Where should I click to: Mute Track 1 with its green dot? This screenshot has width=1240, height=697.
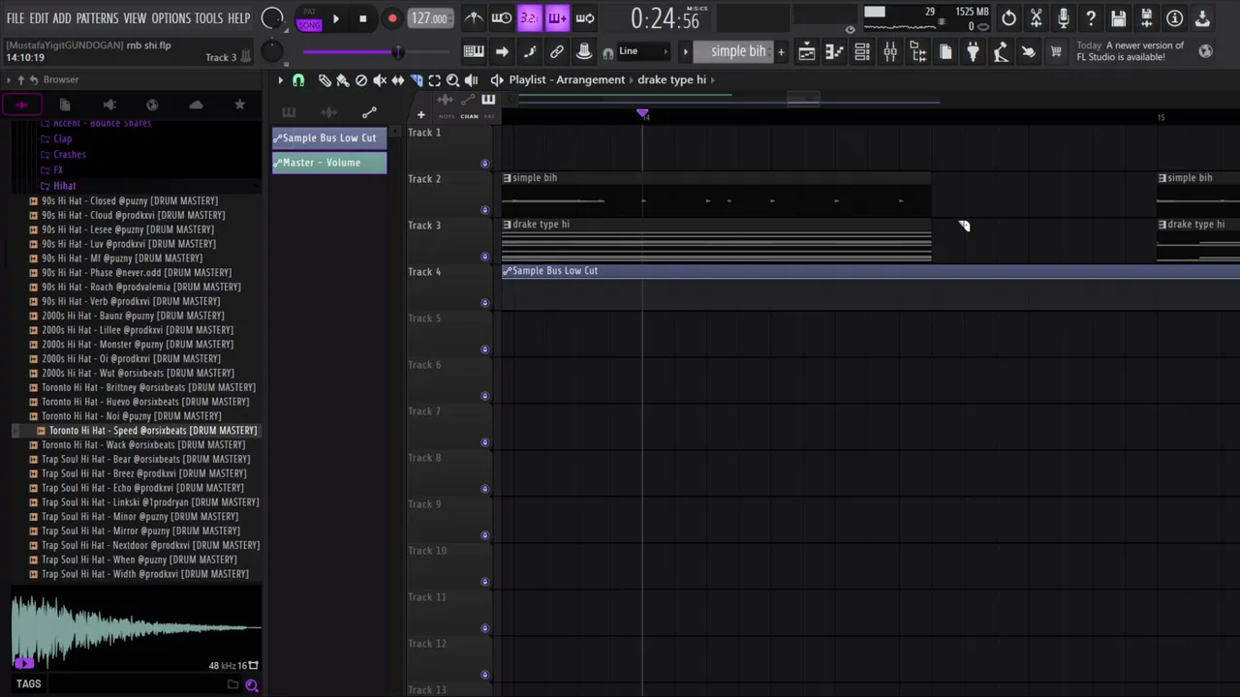point(485,164)
